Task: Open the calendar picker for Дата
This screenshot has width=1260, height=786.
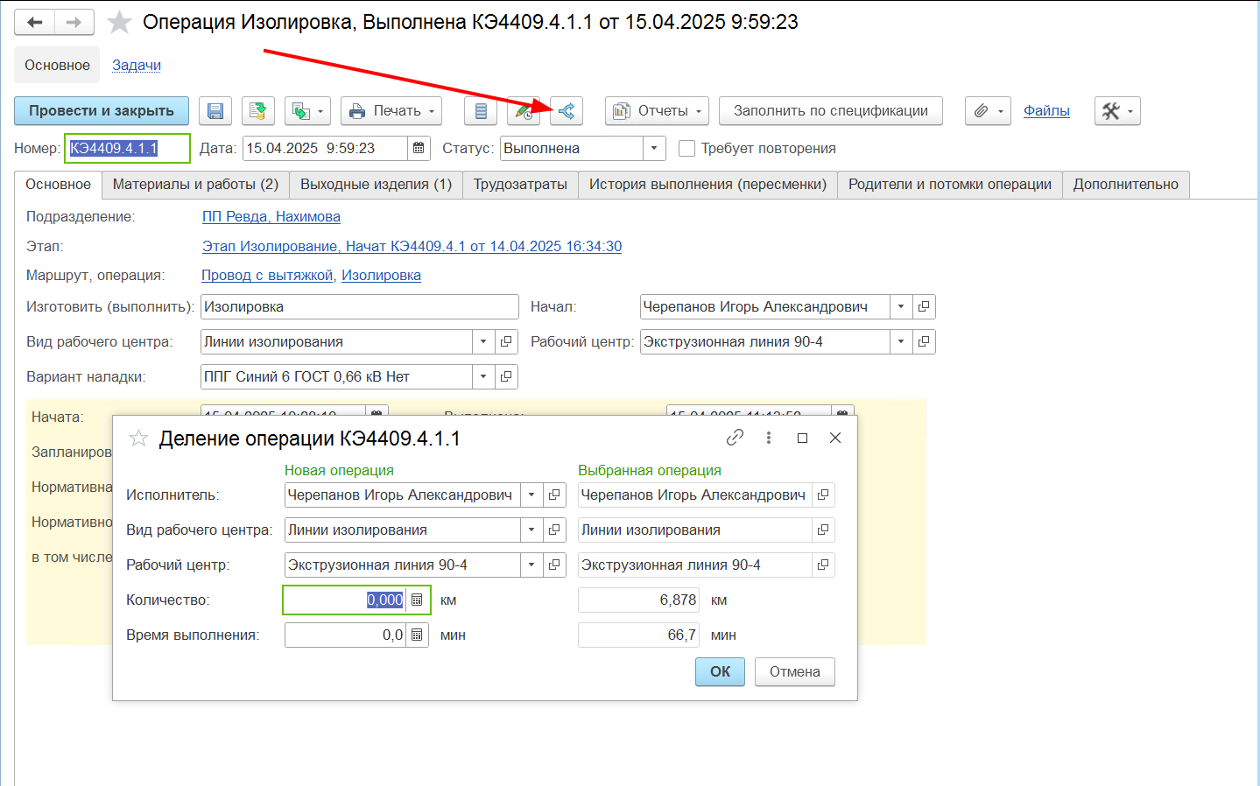Action: tap(419, 149)
